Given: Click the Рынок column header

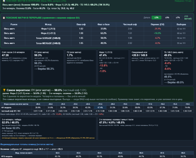Looking at the screenshot, I should point(14,24).
